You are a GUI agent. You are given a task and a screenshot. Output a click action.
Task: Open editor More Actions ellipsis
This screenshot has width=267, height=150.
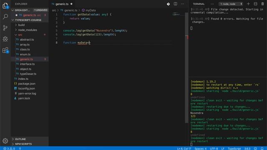182,4
